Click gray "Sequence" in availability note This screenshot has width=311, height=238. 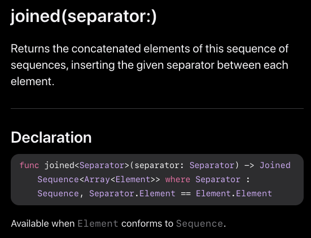[x=200, y=224]
